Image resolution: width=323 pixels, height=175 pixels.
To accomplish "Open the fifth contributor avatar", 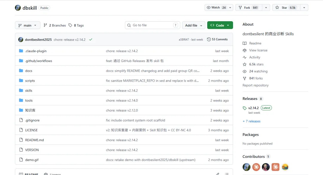I will tap(285, 167).
